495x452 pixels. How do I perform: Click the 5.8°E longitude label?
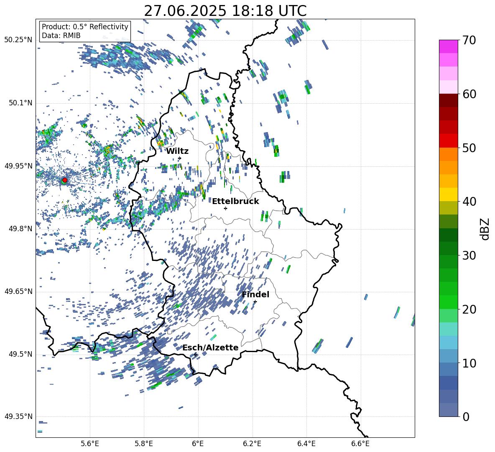point(144,444)
